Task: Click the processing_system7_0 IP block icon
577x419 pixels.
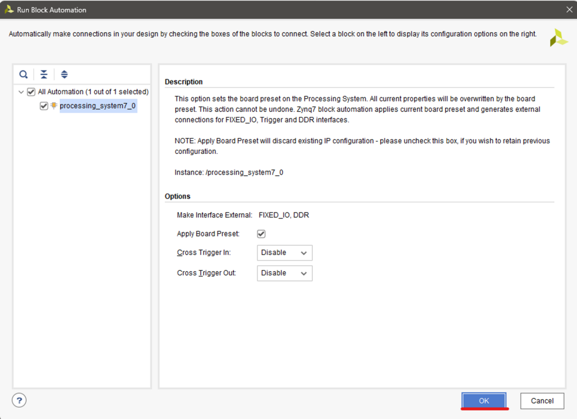Action: click(x=54, y=105)
